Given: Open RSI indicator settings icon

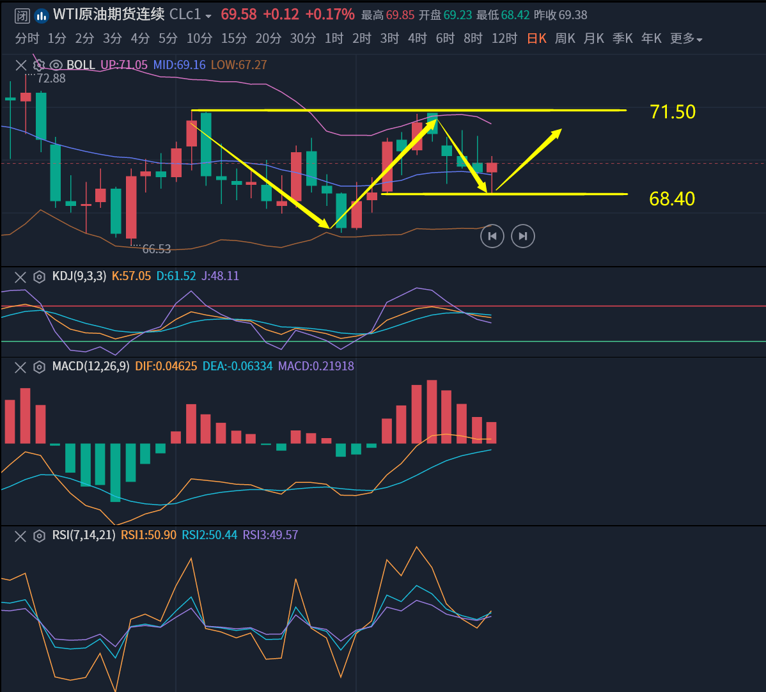Looking at the screenshot, I should 38,536.
